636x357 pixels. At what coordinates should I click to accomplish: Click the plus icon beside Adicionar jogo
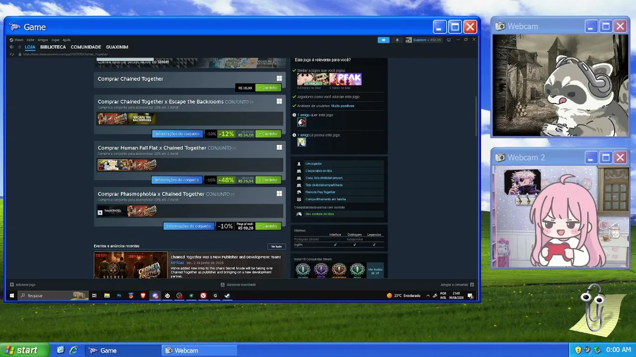click(12, 285)
